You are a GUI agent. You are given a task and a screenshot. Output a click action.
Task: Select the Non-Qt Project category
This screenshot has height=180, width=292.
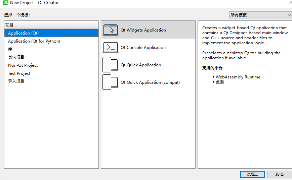[x=51, y=65]
